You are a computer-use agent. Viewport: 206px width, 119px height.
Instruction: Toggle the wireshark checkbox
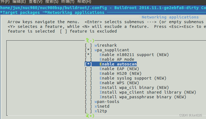point(88,45)
